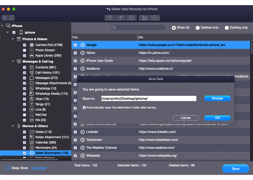Click the forward navigation arrow
This screenshot has width=253, height=180.
pos(11,18)
